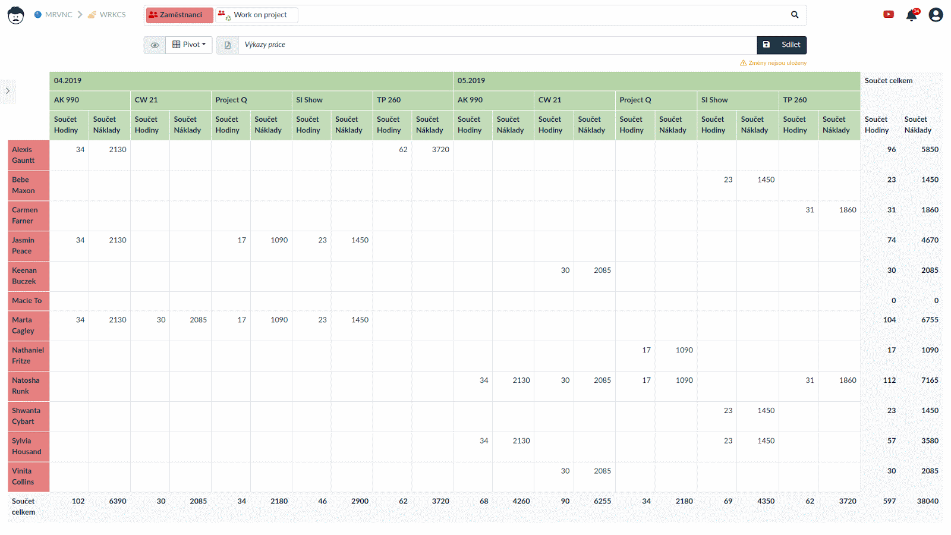Select the Keenan Buczek row header
This screenshot has width=951, height=535.
(x=29, y=276)
